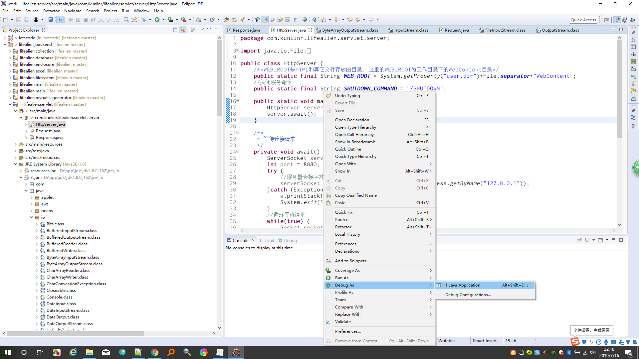Expand the applet package node
639x359 pixels.
(x=31, y=197)
